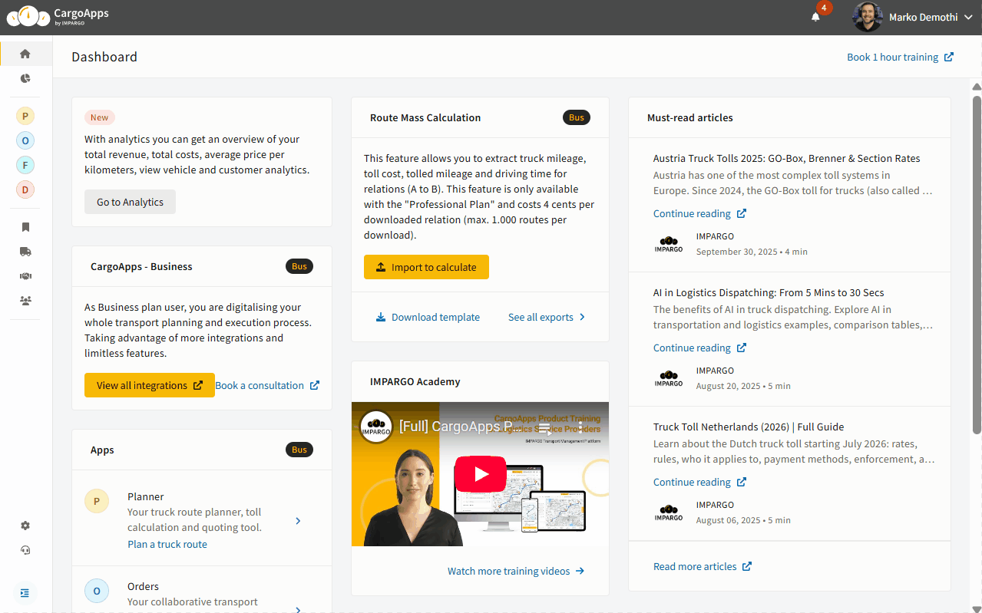
Task: Click IMPARGO logo under Austria Truck Tolls article
Action: coord(669,244)
